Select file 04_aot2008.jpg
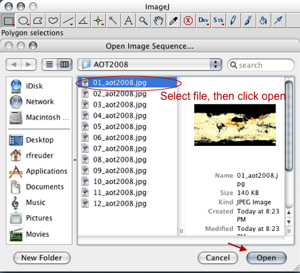 pyautogui.click(x=128, y=115)
